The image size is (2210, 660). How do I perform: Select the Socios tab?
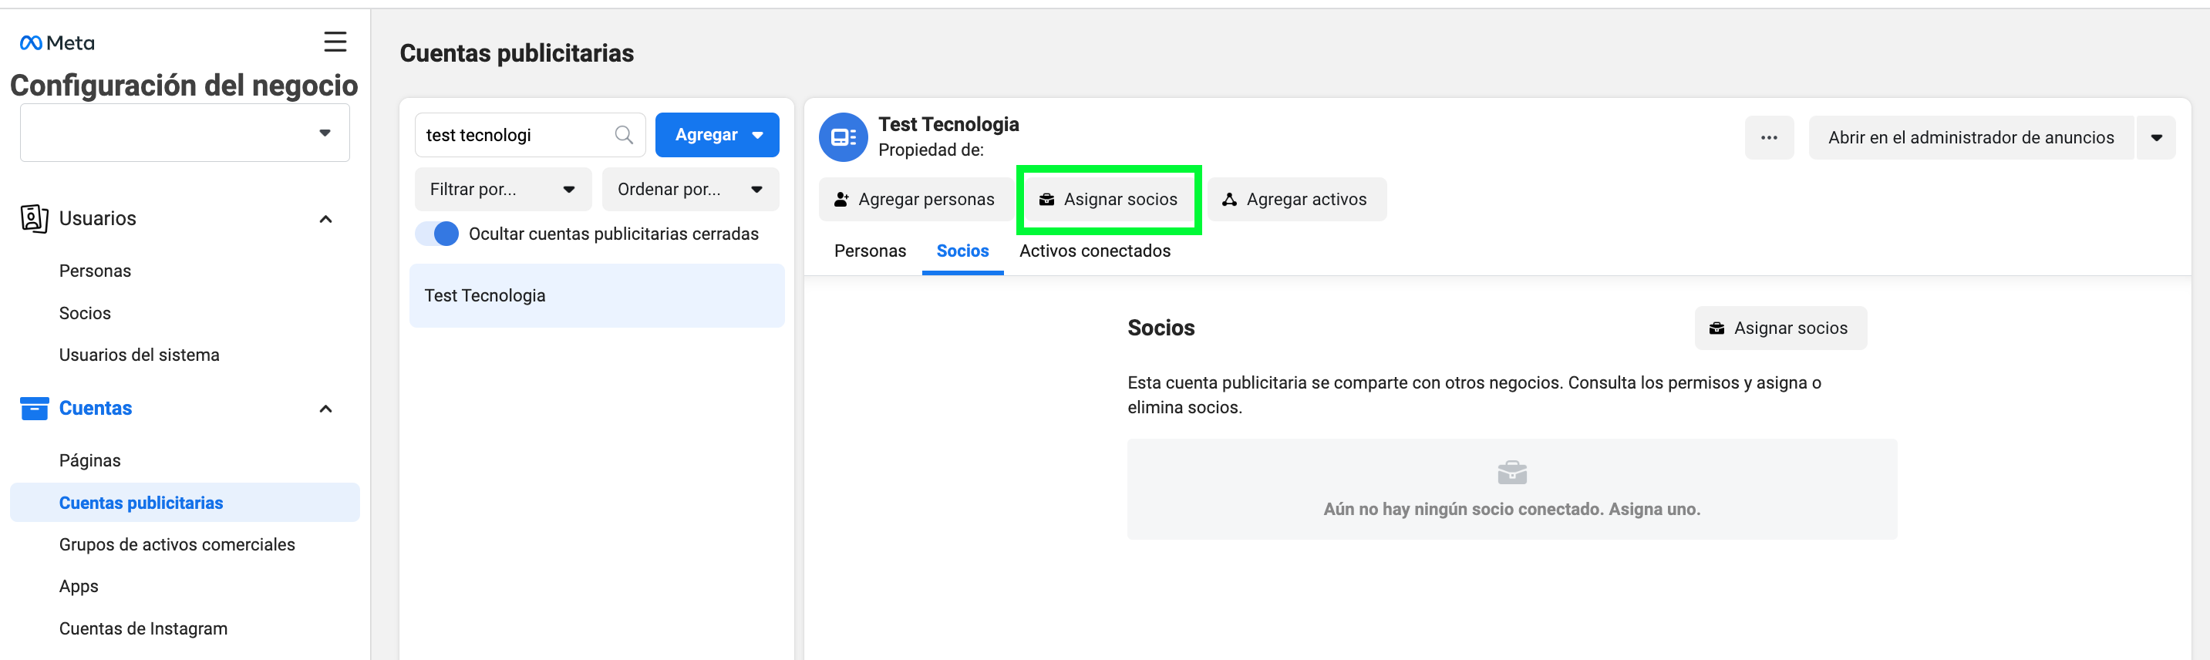click(962, 251)
